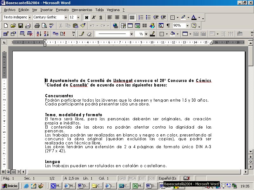Toggle underline formatting (S)
The height and width of the screenshot is (190, 254).
pos(101,17)
